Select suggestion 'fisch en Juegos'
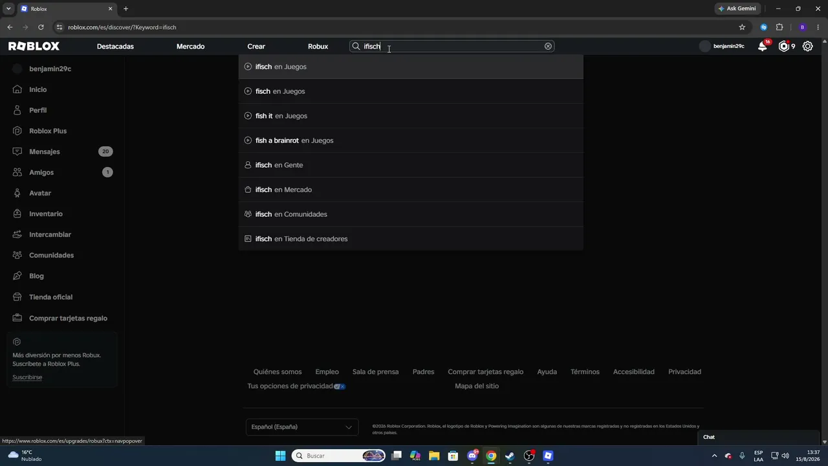This screenshot has width=828, height=466. tap(411, 91)
